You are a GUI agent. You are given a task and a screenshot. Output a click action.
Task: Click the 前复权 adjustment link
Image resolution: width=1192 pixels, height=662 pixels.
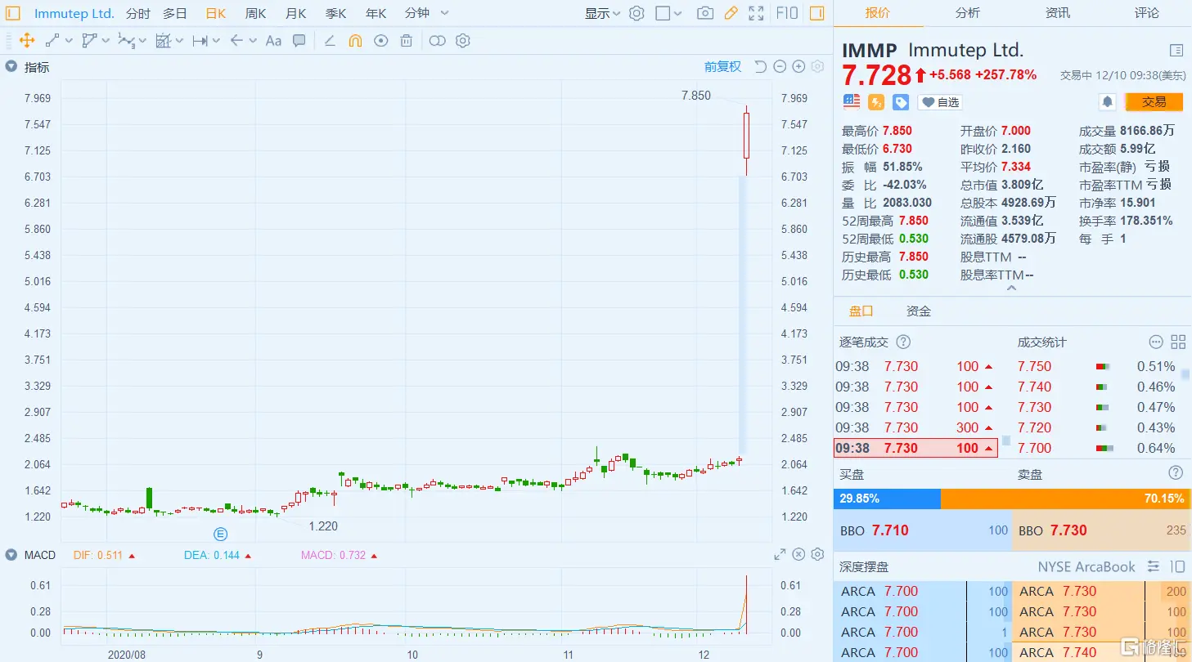723,67
